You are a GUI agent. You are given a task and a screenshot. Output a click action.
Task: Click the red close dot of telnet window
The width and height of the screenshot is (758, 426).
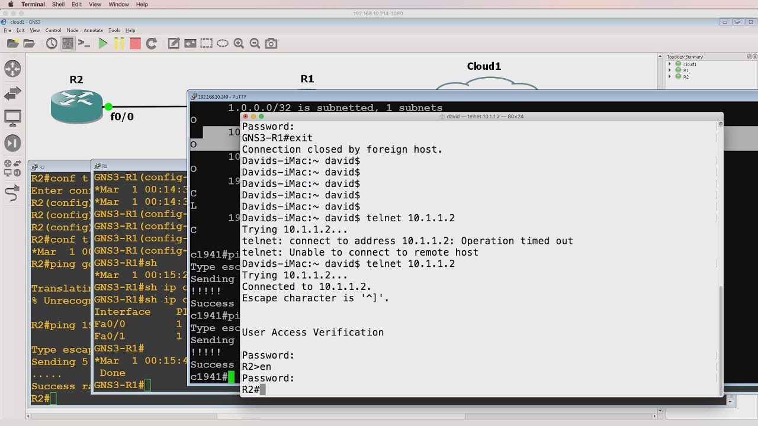(x=246, y=117)
